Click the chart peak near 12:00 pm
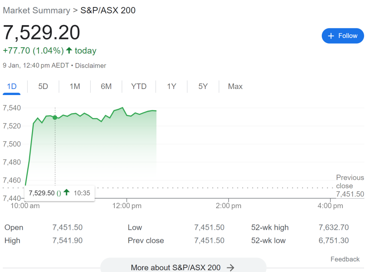This screenshot has width=384, height=272. 122,107
